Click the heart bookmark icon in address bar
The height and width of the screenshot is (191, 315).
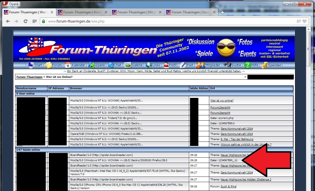[x=304, y=21]
